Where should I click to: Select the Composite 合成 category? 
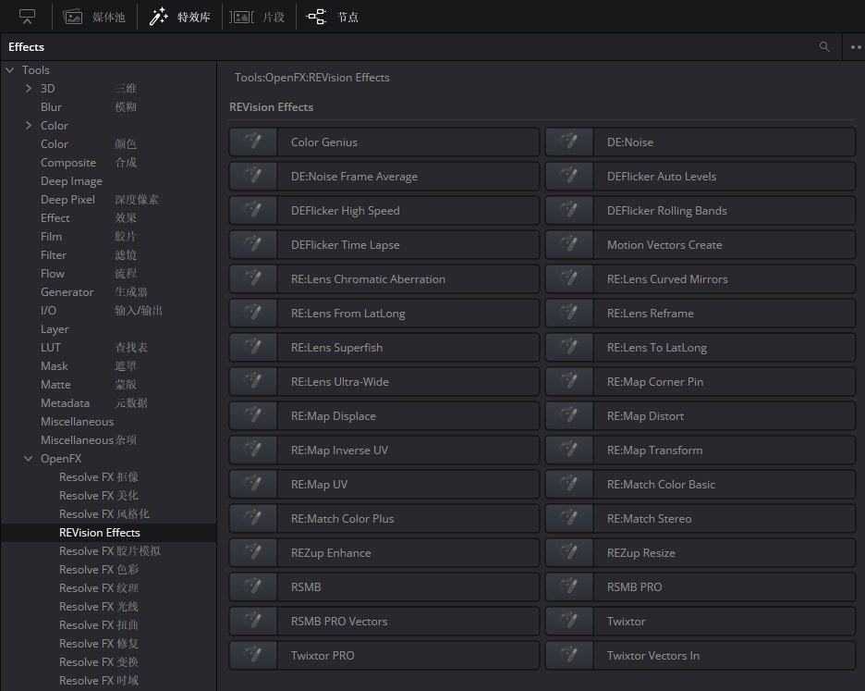pos(89,163)
